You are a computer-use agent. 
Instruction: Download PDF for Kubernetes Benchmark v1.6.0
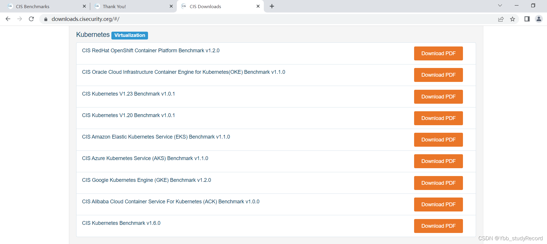click(x=438, y=226)
